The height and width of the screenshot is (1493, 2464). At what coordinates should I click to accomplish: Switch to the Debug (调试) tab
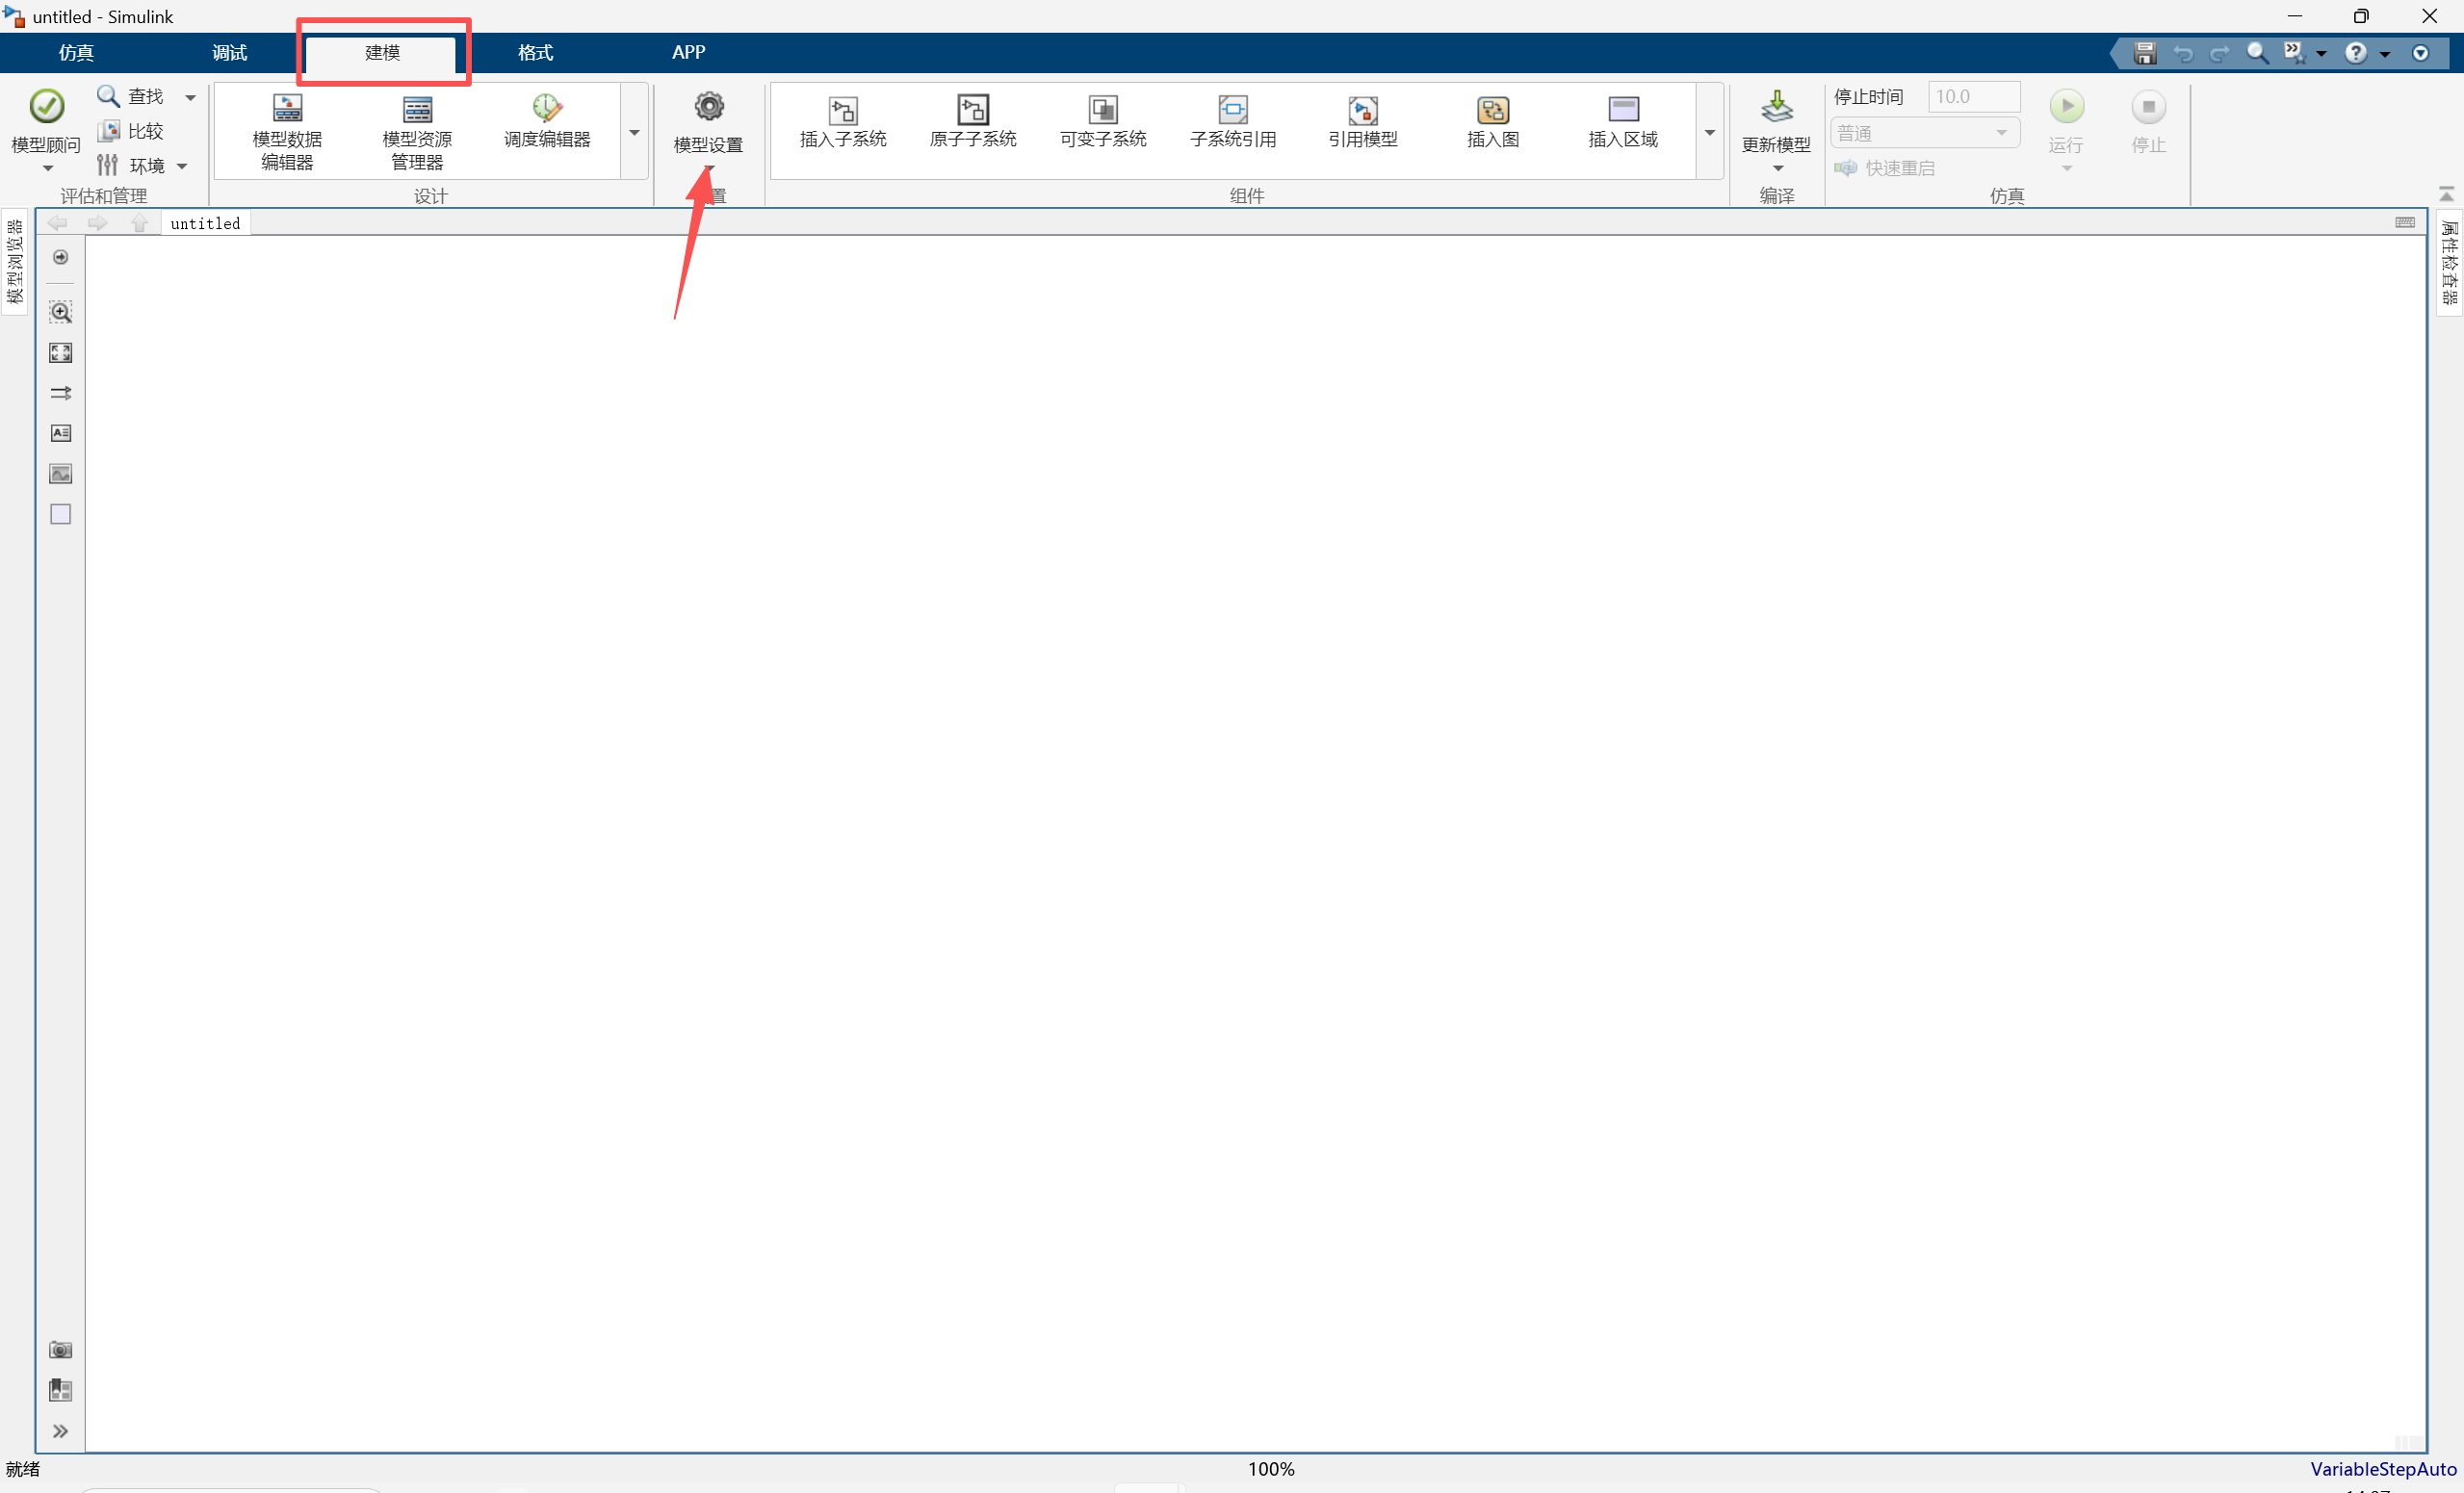tap(229, 53)
